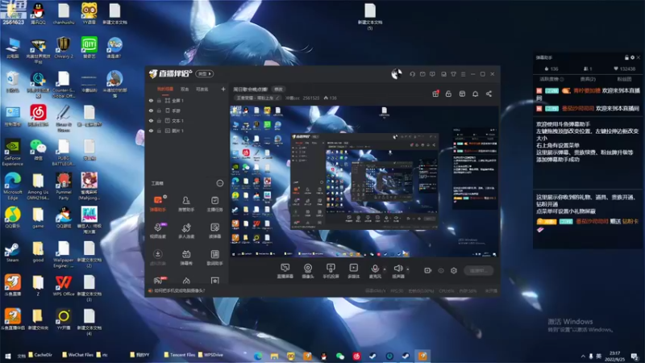Click the Microsoft Edge taskbar icon
Image resolution: width=645 pixels, height=363 pixels.
pyautogui.click(x=258, y=356)
